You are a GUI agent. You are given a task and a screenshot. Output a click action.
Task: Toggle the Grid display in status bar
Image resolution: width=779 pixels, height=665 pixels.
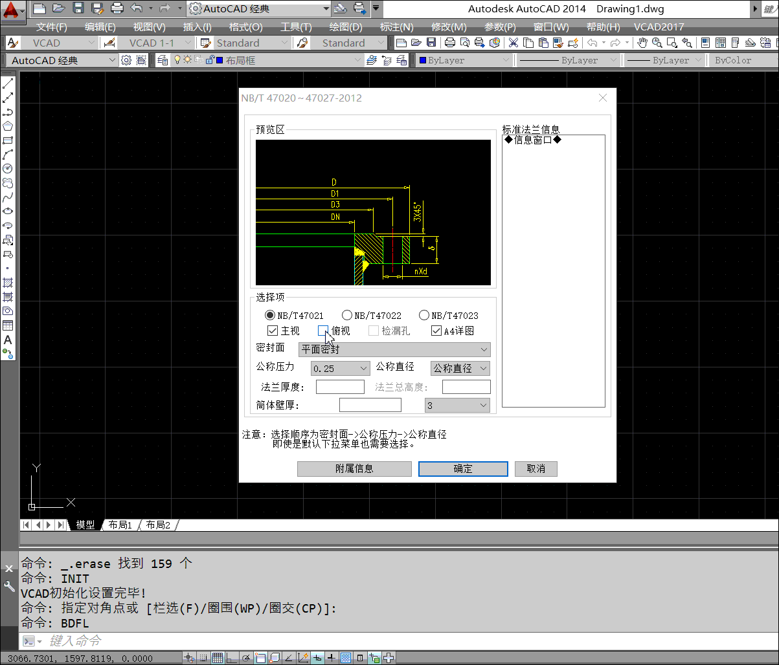217,658
